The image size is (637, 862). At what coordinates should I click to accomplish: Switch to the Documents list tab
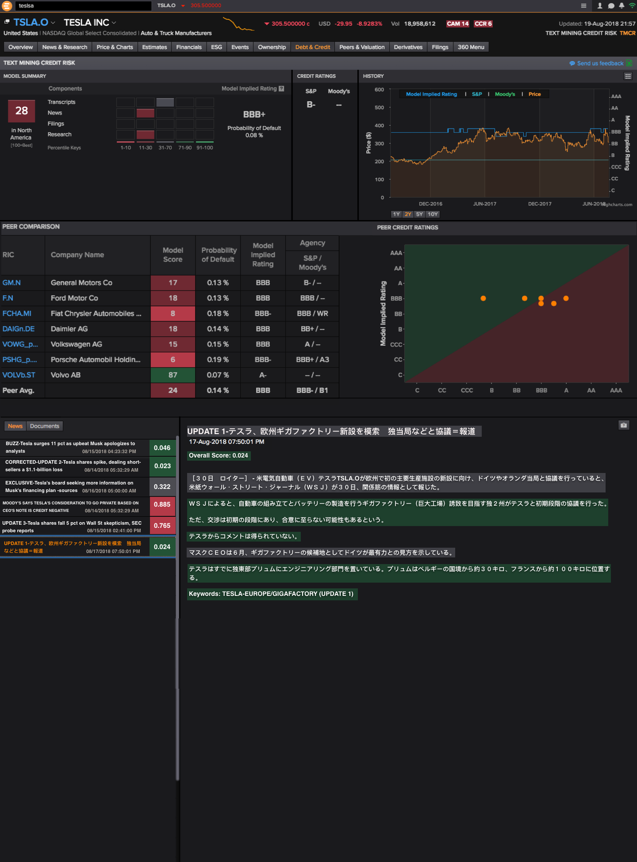point(44,426)
